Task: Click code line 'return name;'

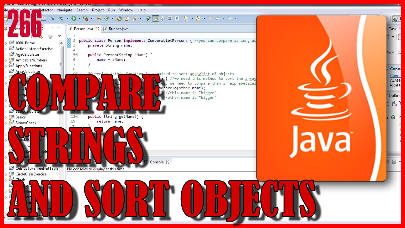Action: 110,121
